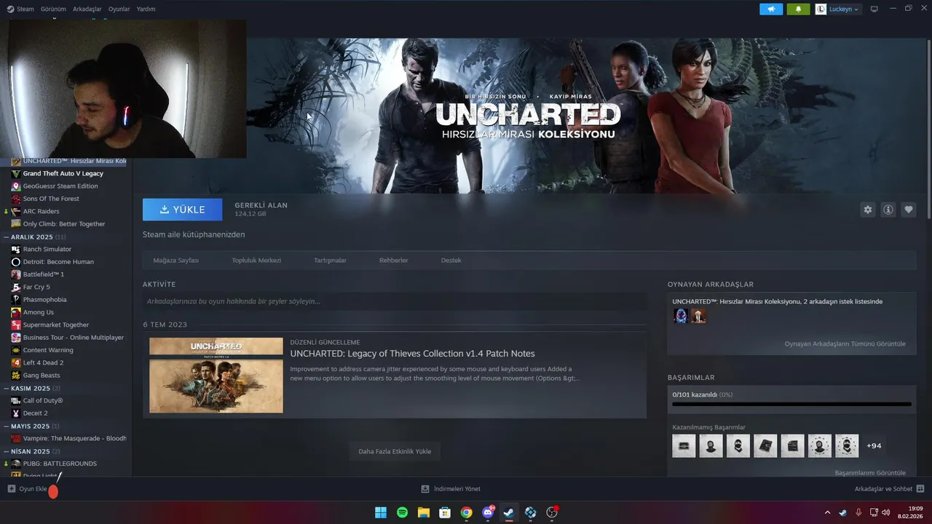This screenshot has width=932, height=524.
Task: Open the network tray icon
Action: pyautogui.click(x=873, y=512)
